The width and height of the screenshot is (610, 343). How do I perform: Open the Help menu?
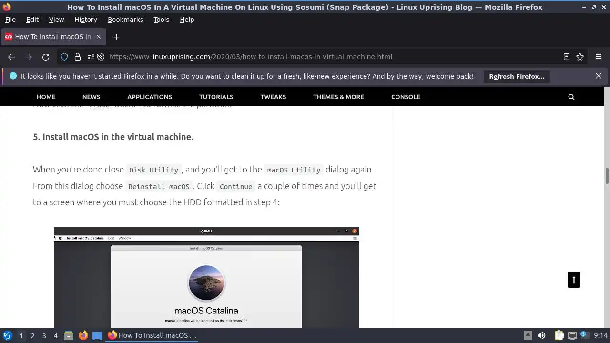187,20
